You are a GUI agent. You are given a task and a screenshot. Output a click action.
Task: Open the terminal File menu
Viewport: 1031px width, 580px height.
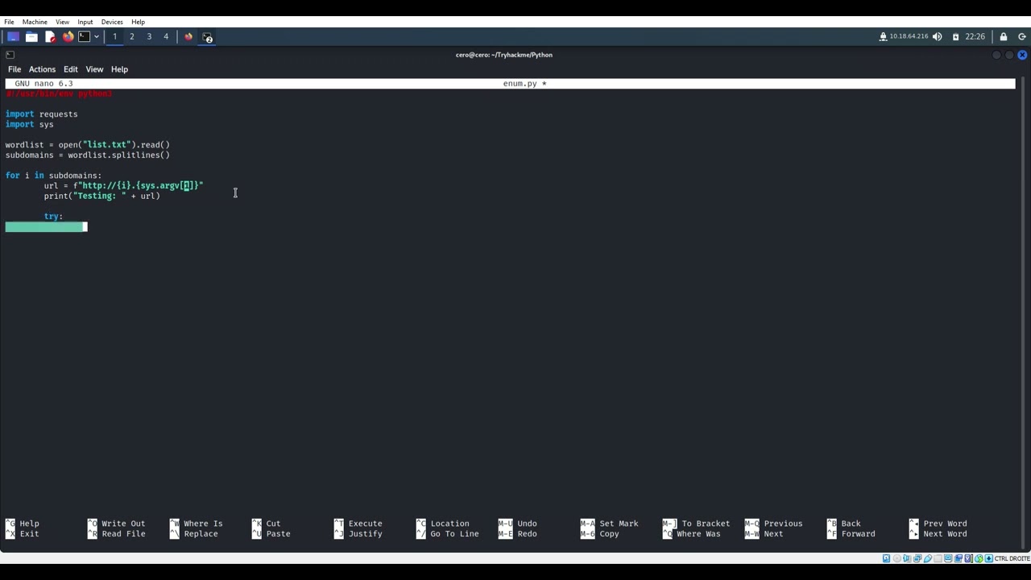click(x=14, y=69)
